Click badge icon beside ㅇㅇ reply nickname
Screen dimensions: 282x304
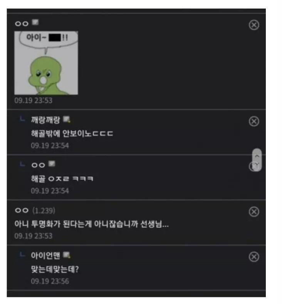[52, 164]
